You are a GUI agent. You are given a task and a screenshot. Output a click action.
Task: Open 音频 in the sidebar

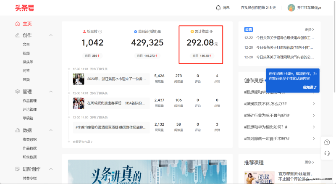tap(26, 79)
